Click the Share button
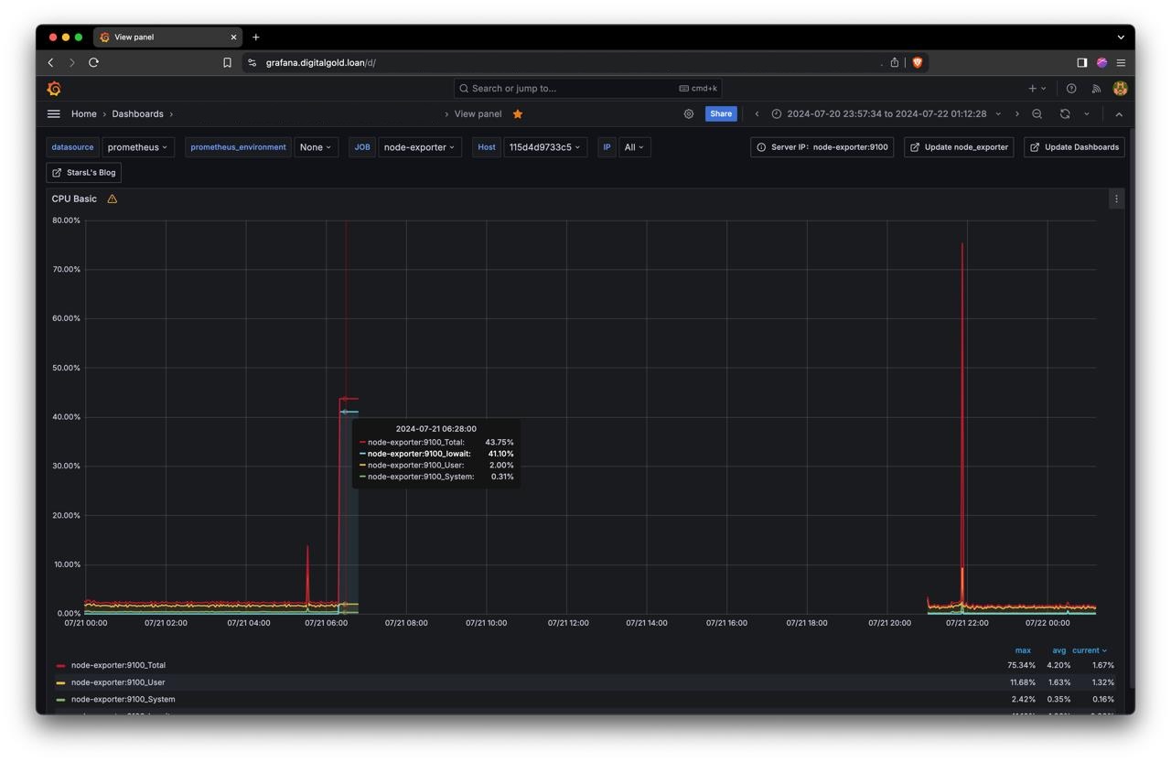Image resolution: width=1171 pixels, height=762 pixels. pyautogui.click(x=721, y=113)
